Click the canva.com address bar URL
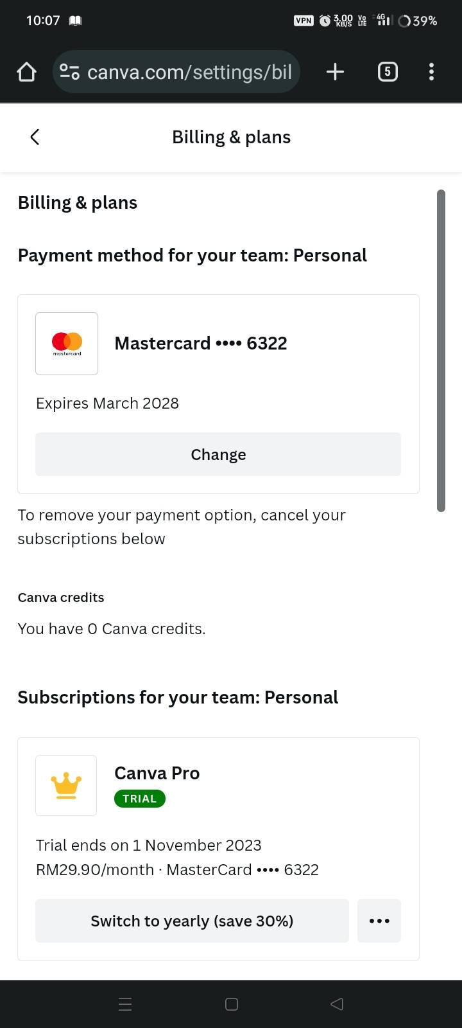The image size is (462, 1028). tap(189, 72)
